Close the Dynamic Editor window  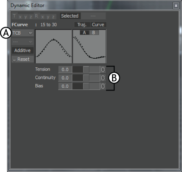tap(176, 6)
